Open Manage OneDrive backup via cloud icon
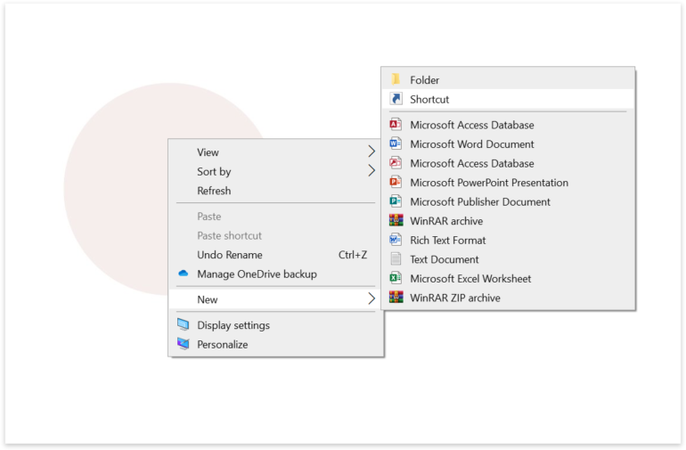The image size is (686, 450). click(x=184, y=274)
